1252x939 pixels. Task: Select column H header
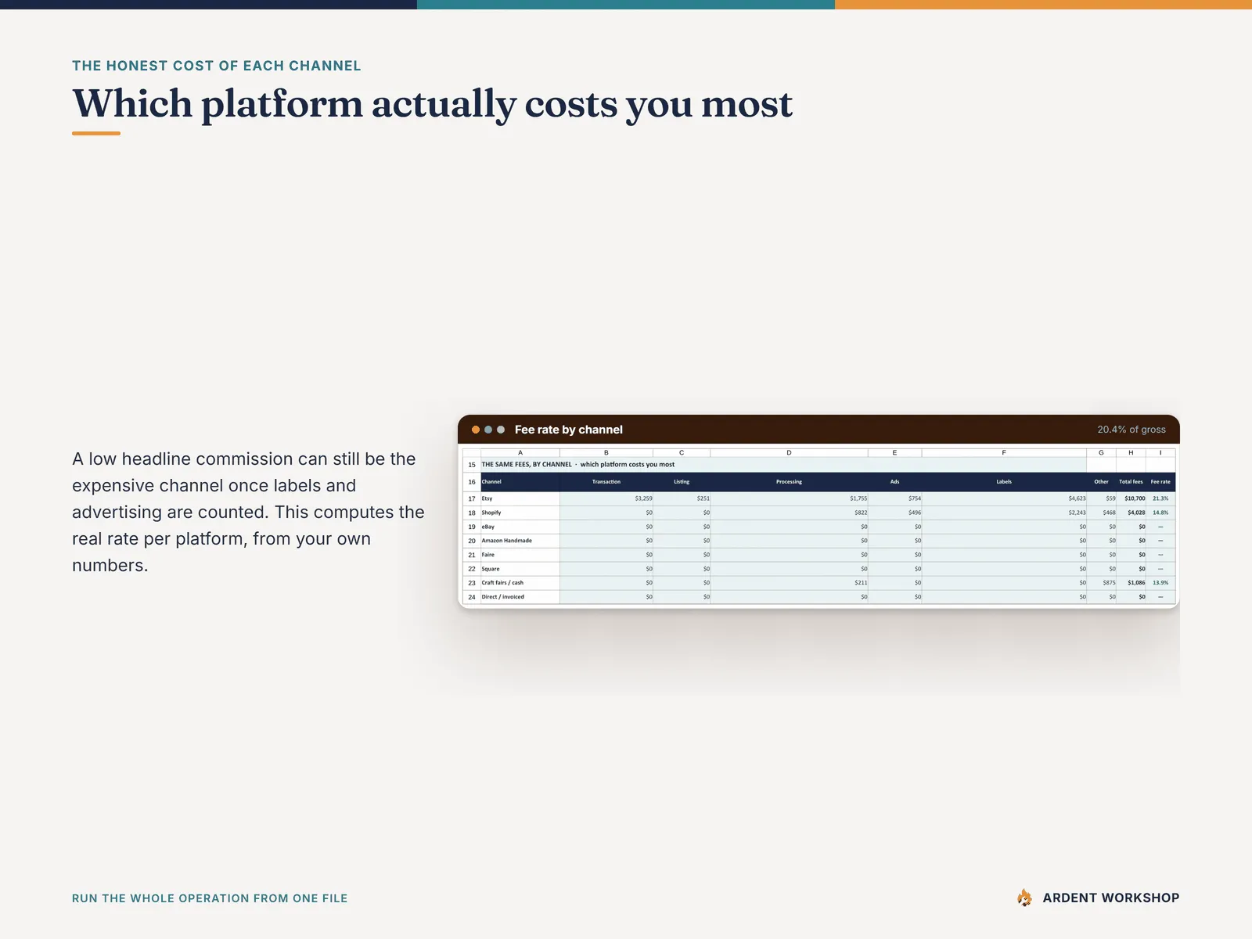click(x=1131, y=453)
